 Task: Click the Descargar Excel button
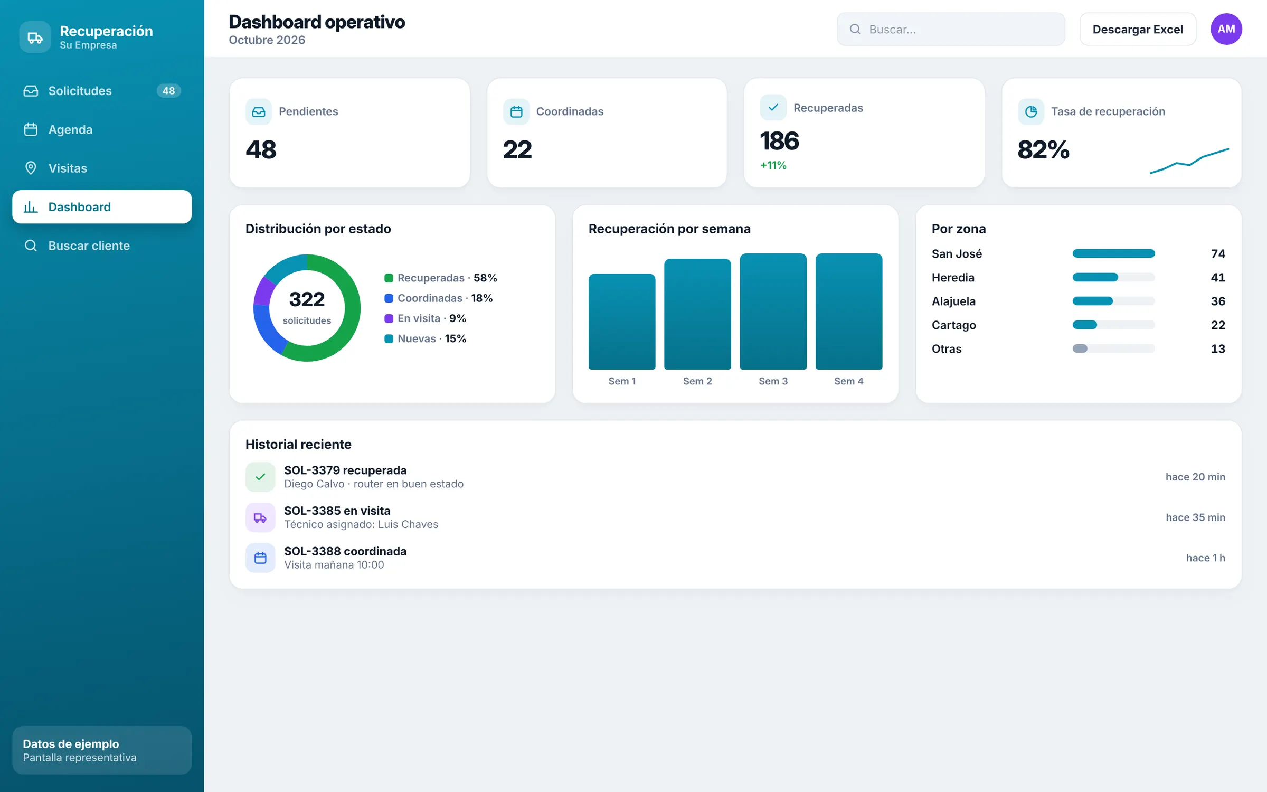1138,29
